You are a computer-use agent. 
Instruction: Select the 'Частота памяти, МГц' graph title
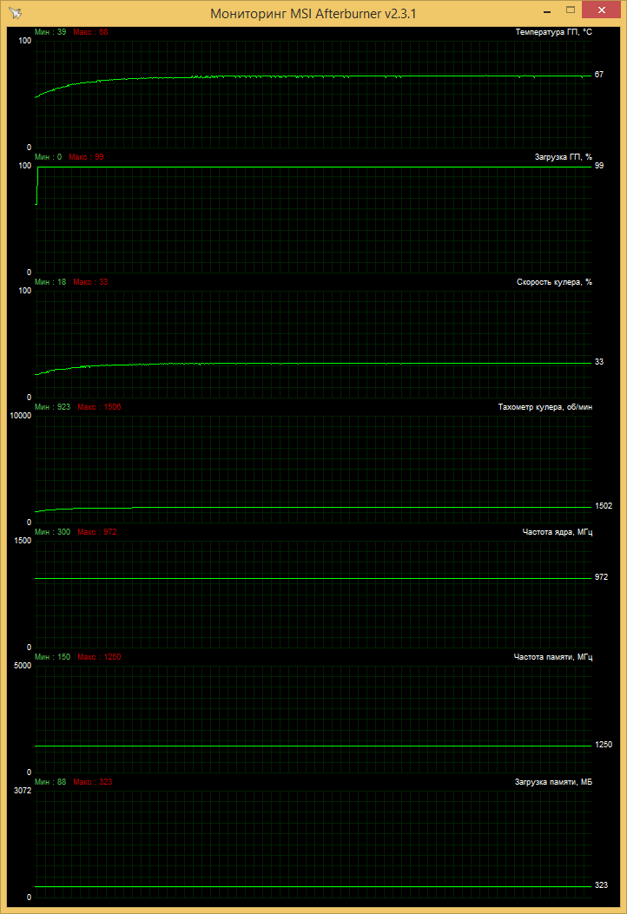pyautogui.click(x=553, y=657)
